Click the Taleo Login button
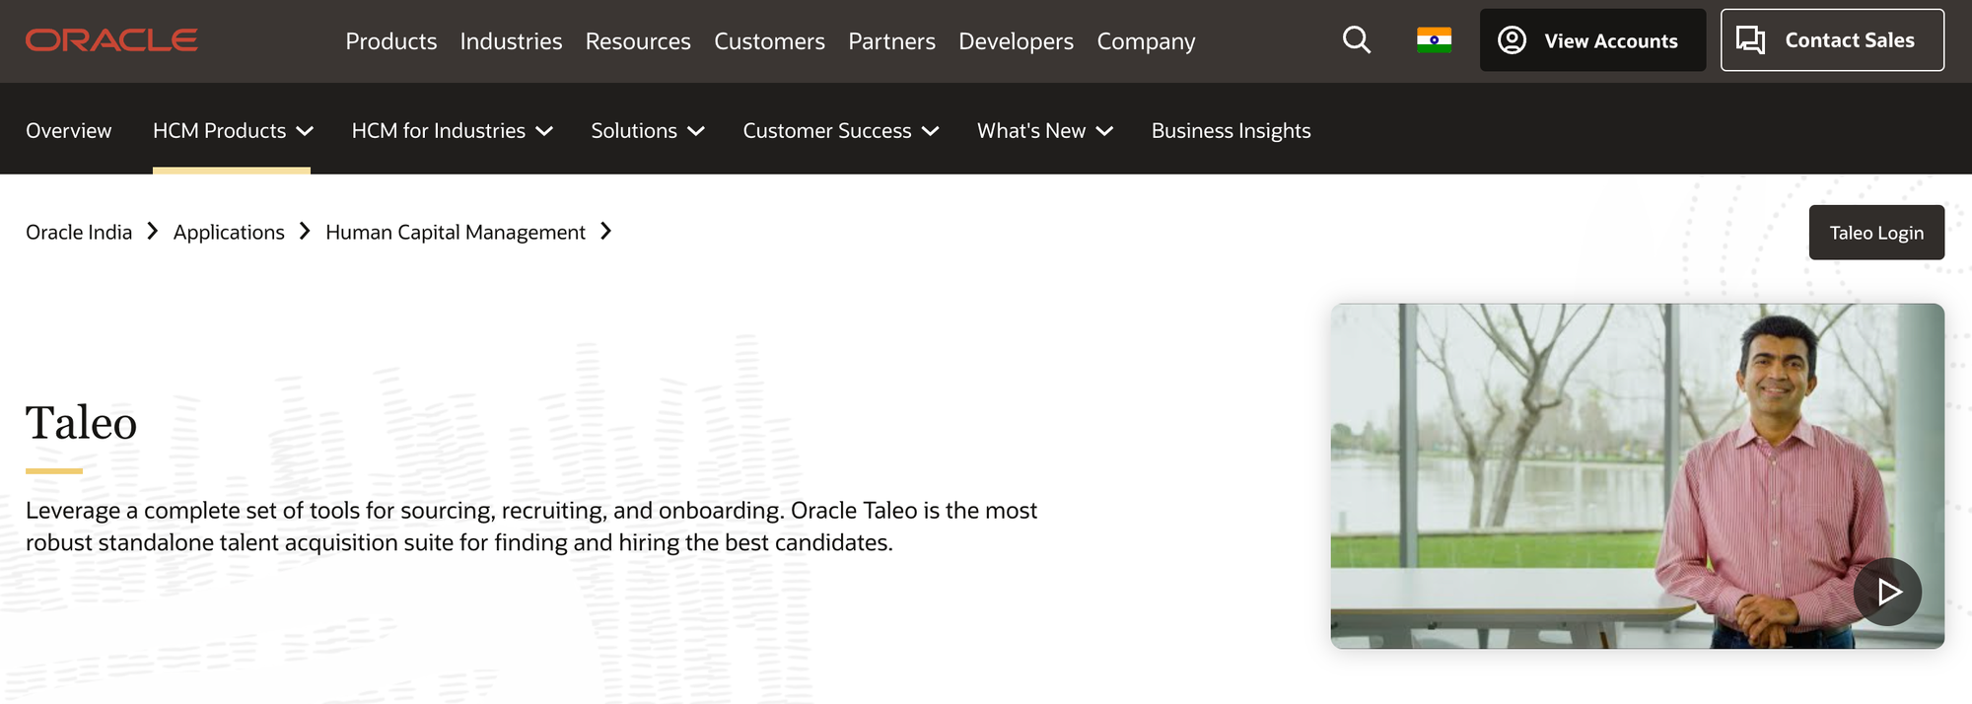Viewport: 1972px width, 704px height. 1876,232
